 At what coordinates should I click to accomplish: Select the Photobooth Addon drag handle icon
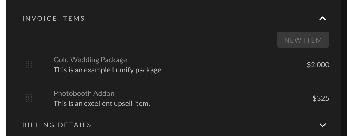(29, 98)
